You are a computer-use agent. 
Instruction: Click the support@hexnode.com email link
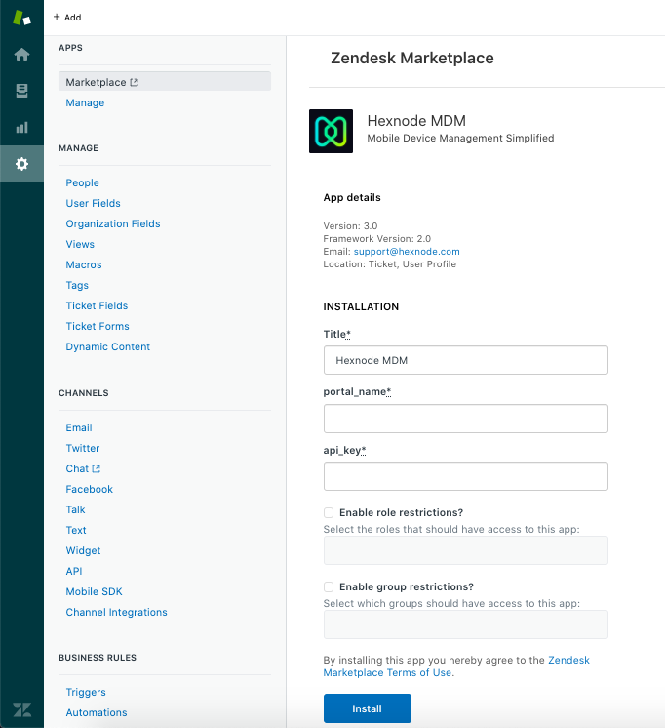click(x=407, y=251)
